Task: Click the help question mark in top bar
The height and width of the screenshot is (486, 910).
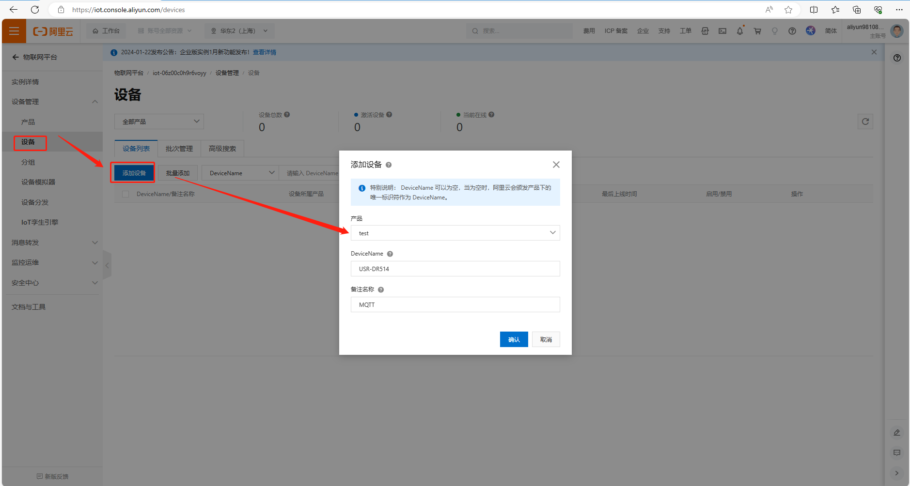Action: click(x=792, y=31)
